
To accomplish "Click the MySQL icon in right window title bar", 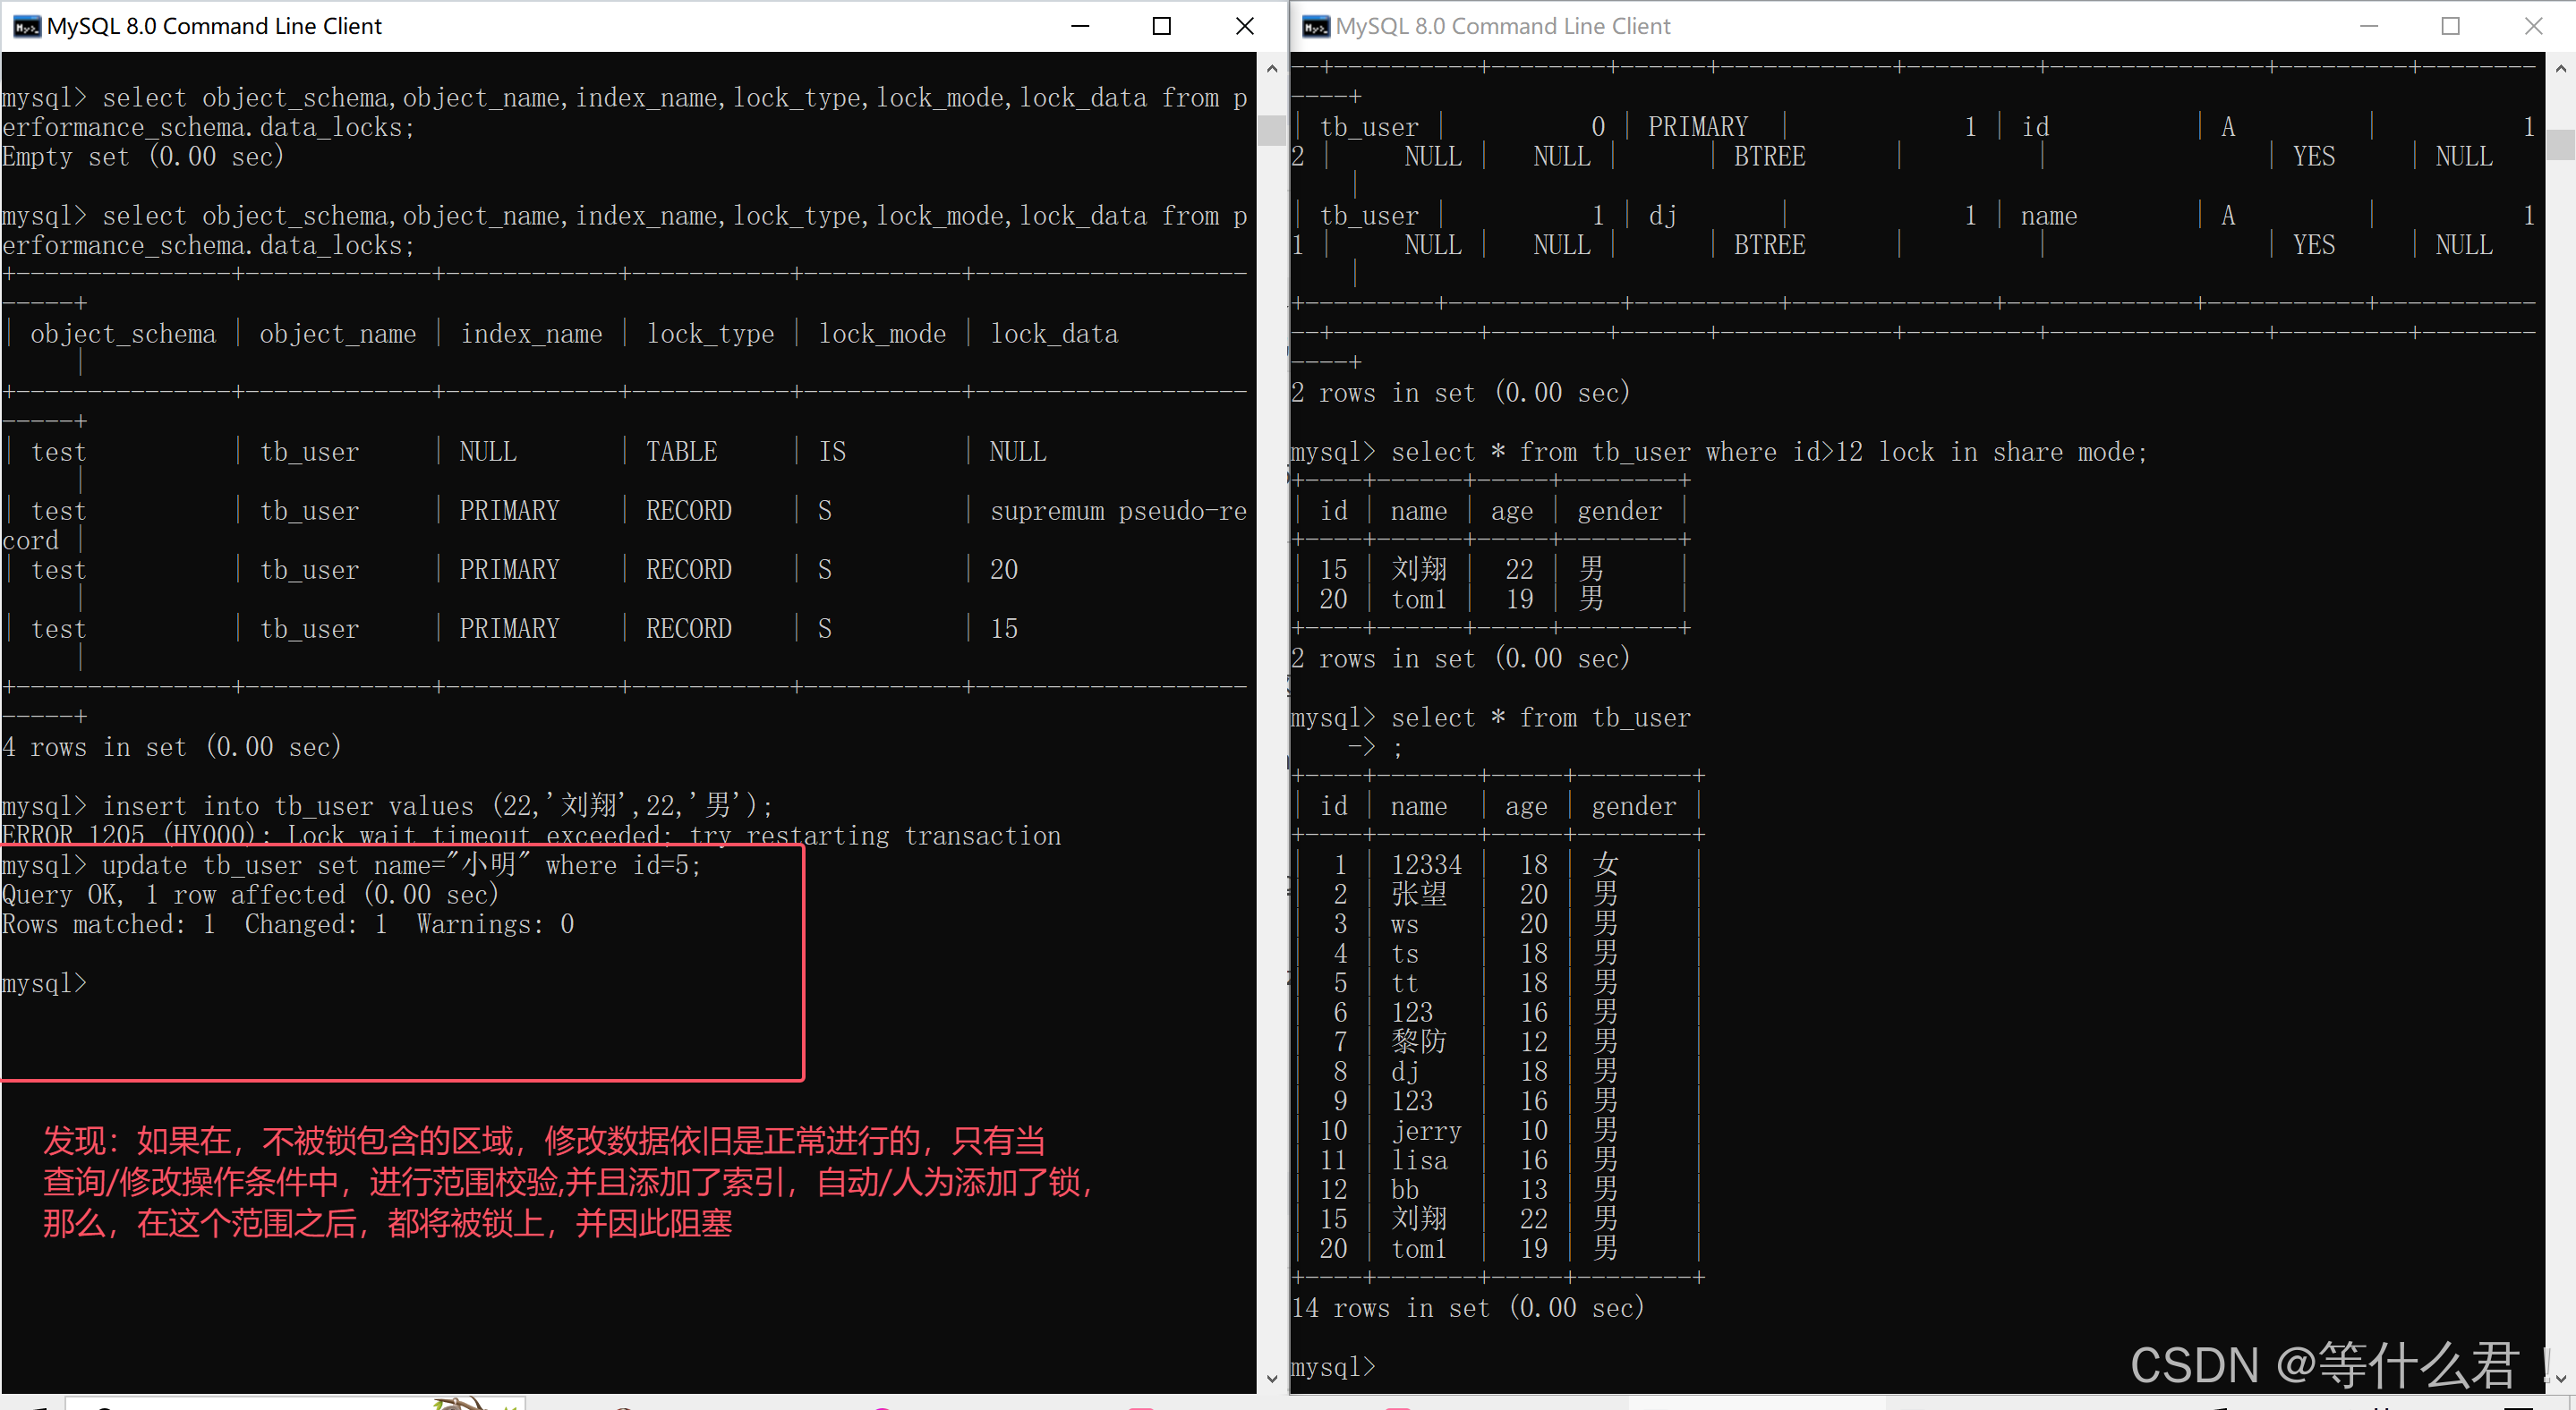I will (1316, 26).
